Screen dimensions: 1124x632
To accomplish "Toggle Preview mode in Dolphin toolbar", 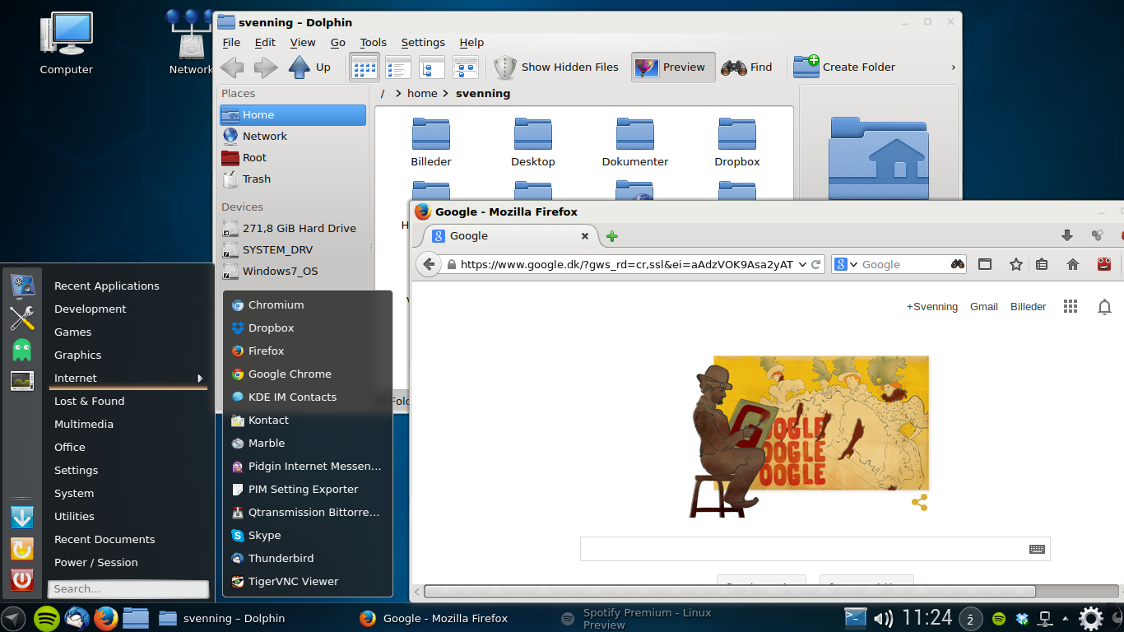I will point(672,67).
